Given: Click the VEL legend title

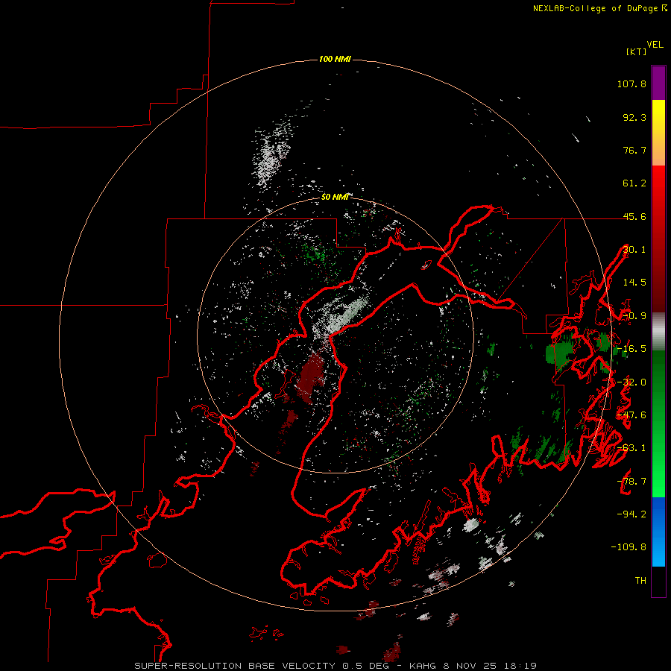Looking at the screenshot, I should [x=655, y=45].
